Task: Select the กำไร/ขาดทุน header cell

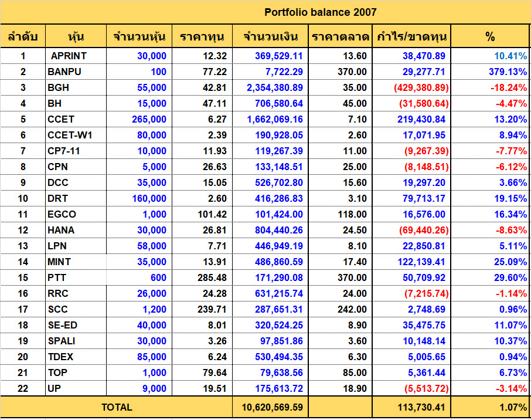Action: (411, 36)
